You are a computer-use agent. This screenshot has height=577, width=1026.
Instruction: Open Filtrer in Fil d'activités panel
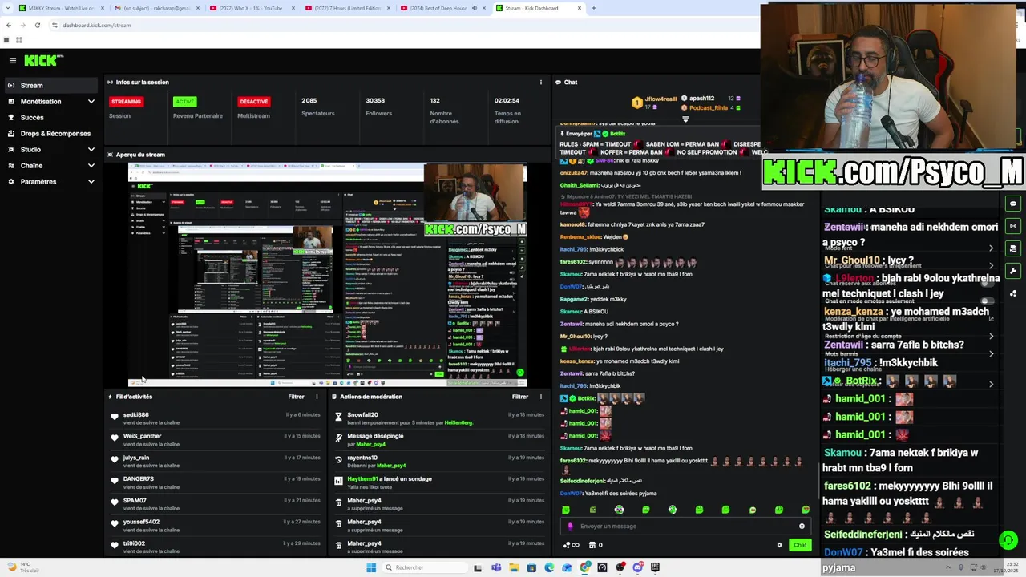pyautogui.click(x=296, y=397)
